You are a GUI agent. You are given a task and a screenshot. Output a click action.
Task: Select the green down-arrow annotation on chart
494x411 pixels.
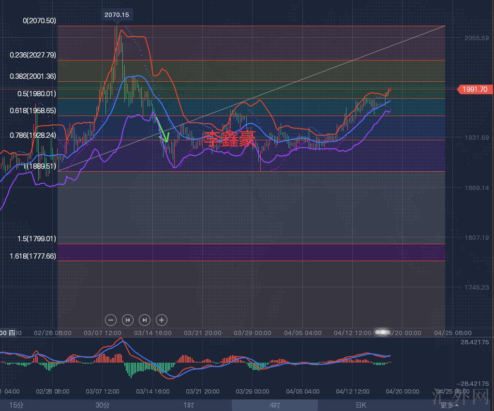163,132
